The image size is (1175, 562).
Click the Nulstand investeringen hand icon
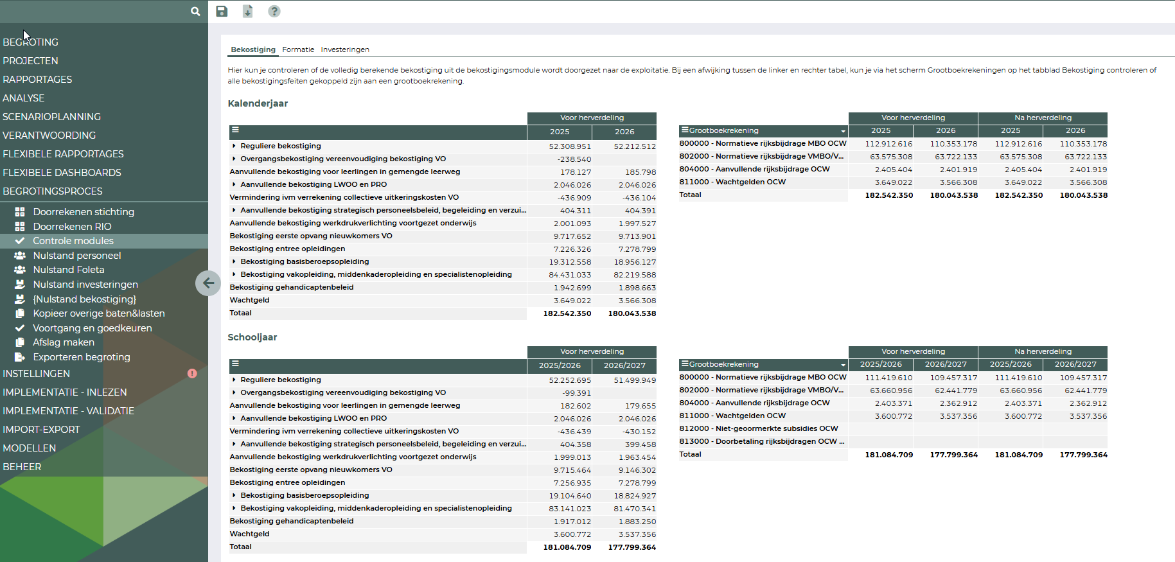click(x=20, y=285)
